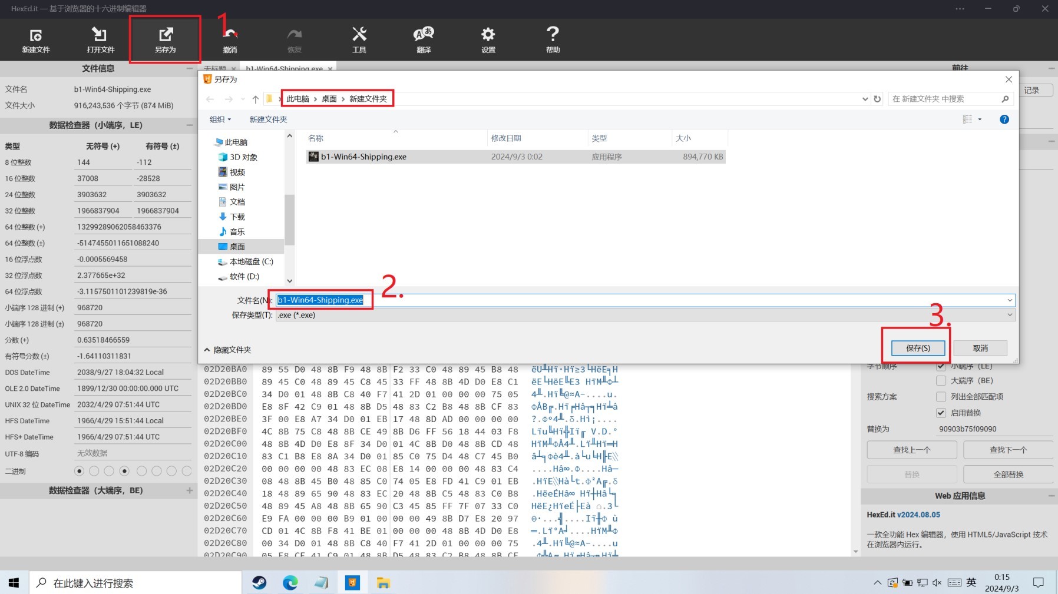Click the Help question mark icon
1058x594 pixels.
[553, 39]
